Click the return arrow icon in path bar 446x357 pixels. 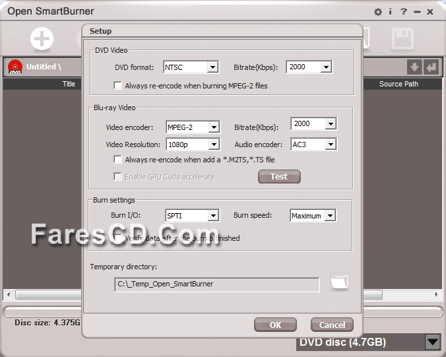pyautogui.click(x=431, y=67)
